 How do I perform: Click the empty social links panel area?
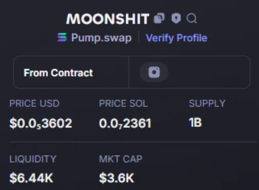point(209,72)
